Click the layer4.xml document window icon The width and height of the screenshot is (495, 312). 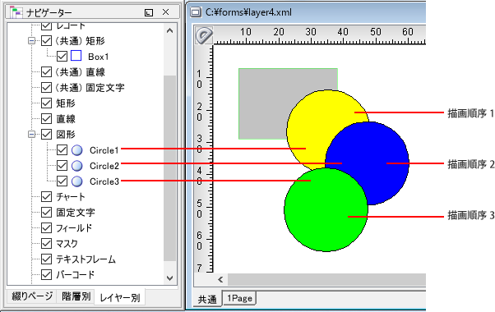tap(196, 12)
